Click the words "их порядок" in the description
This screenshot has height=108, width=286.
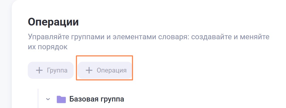48,47
